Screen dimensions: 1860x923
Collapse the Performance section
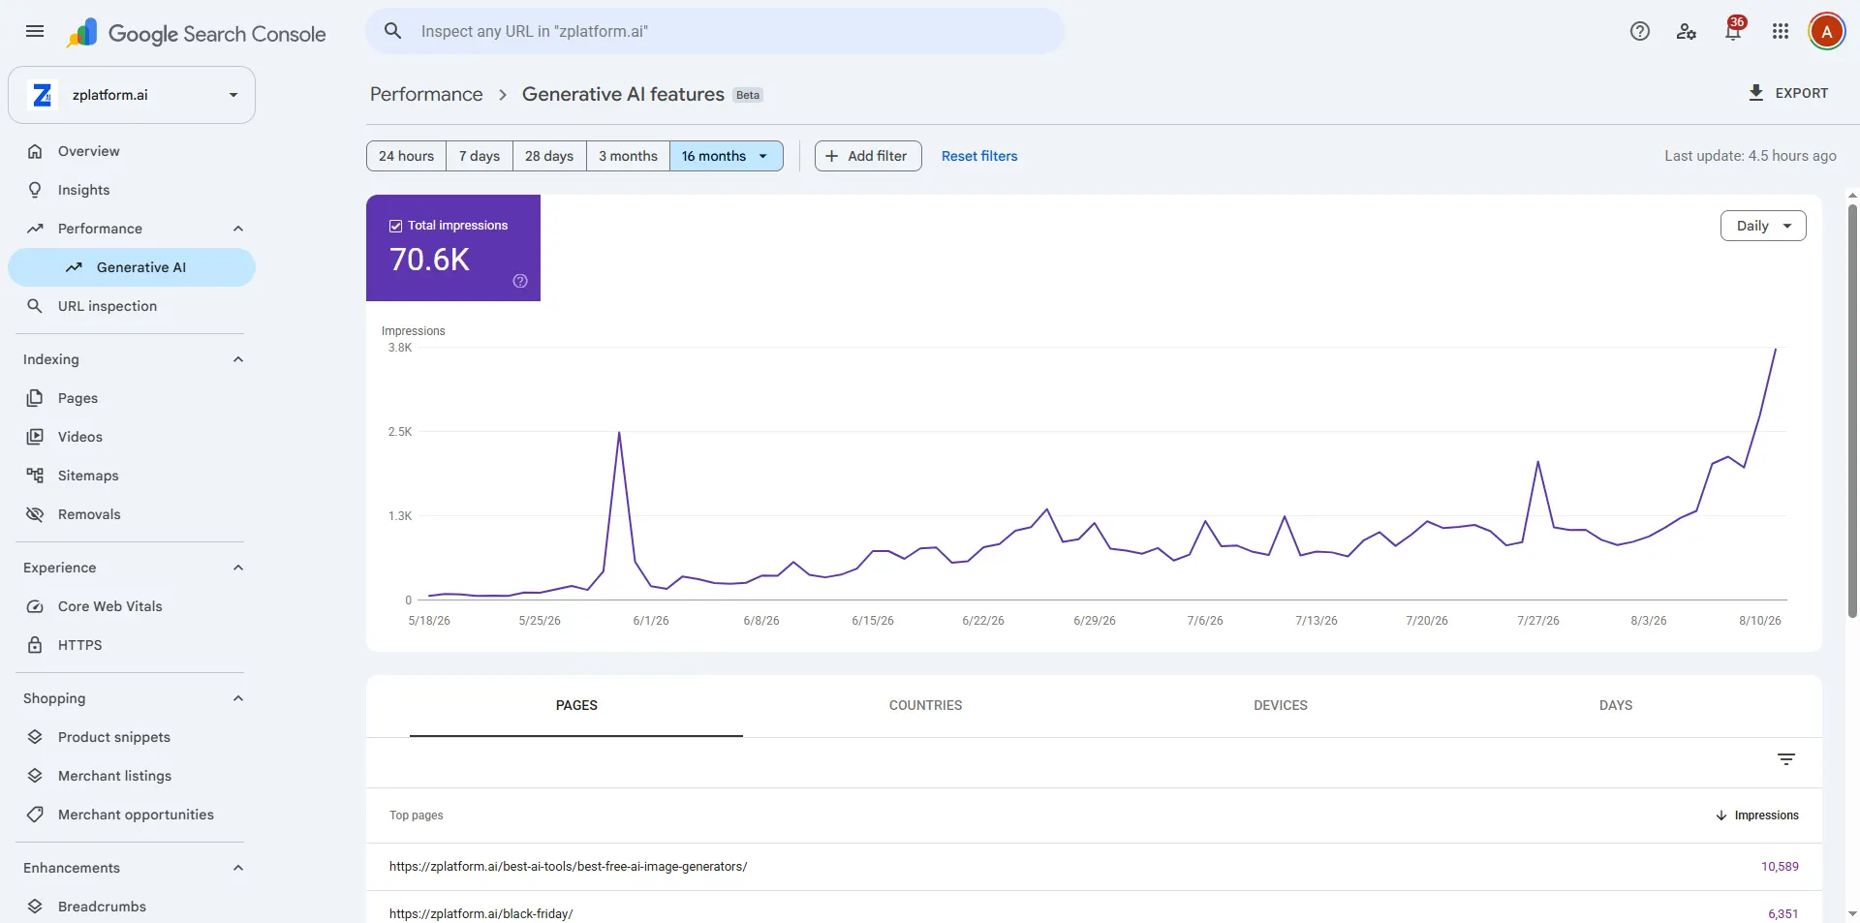tap(238, 229)
